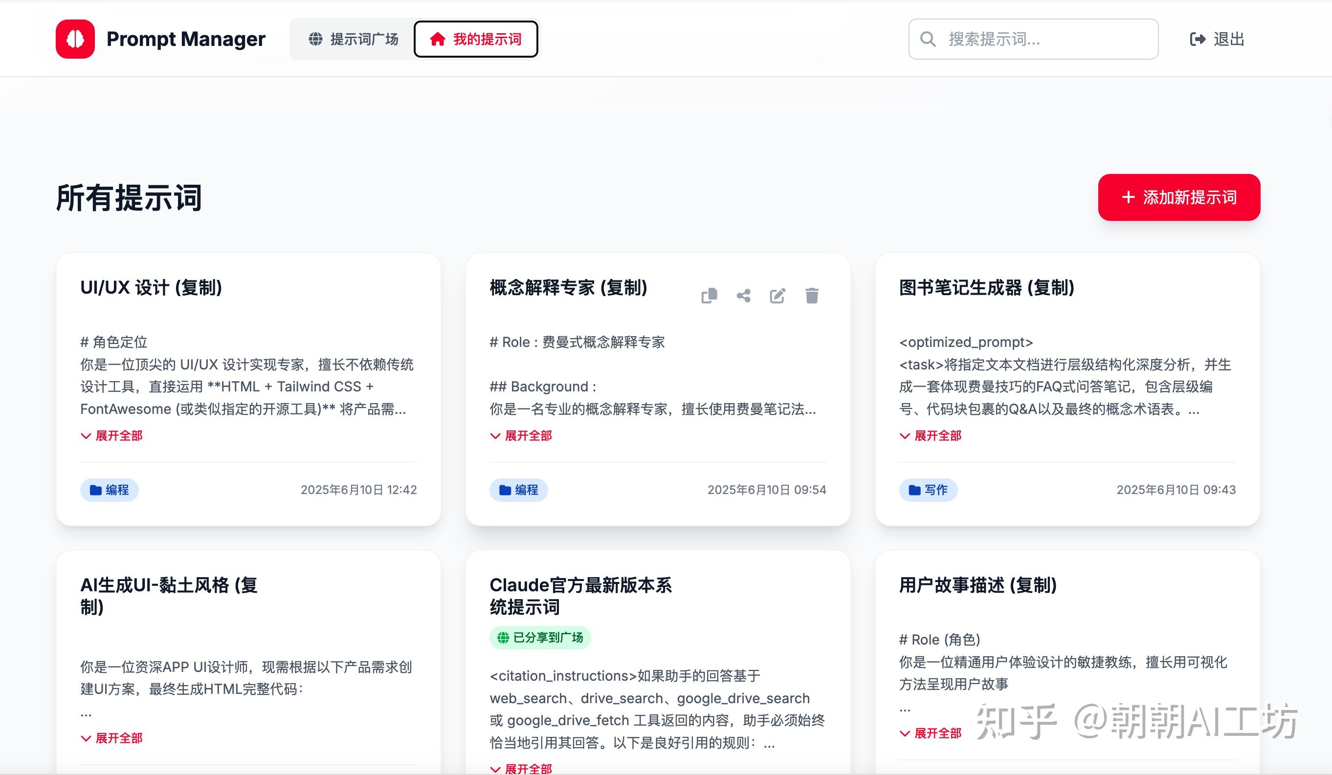Click the logout arrow icon beside 退出
Screen dimensions: 1332x775
[x=1198, y=39]
